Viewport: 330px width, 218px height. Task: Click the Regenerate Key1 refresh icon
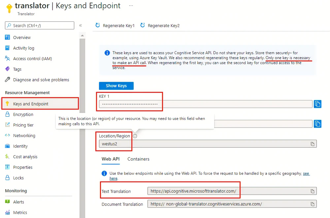(98, 25)
